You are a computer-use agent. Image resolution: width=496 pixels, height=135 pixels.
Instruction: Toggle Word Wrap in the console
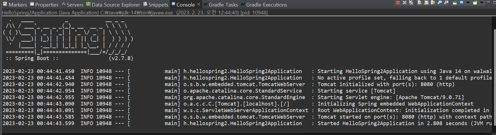click(433, 2)
